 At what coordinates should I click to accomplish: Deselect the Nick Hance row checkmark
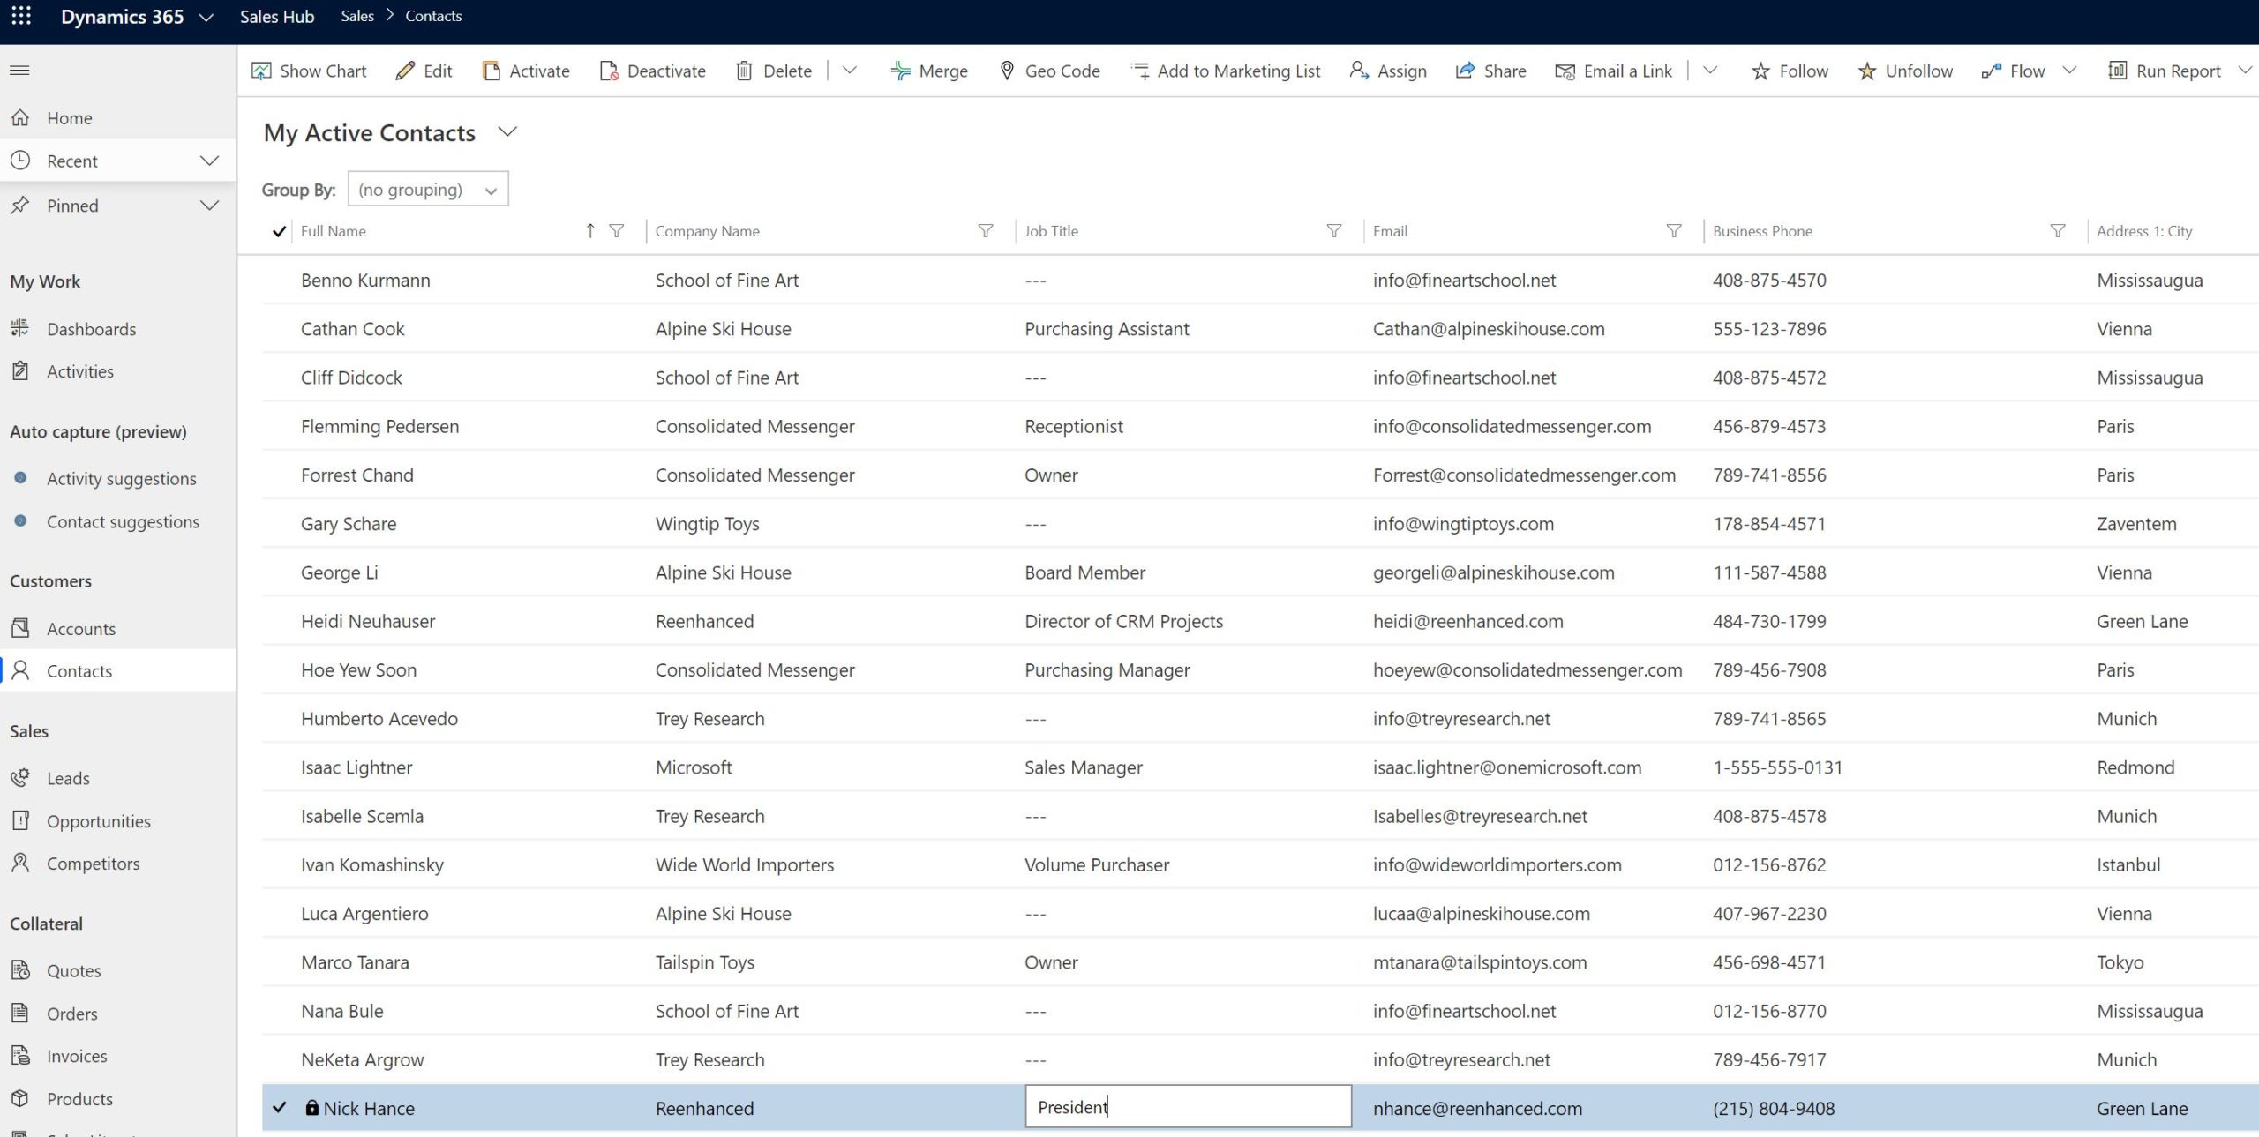pyautogui.click(x=279, y=1108)
